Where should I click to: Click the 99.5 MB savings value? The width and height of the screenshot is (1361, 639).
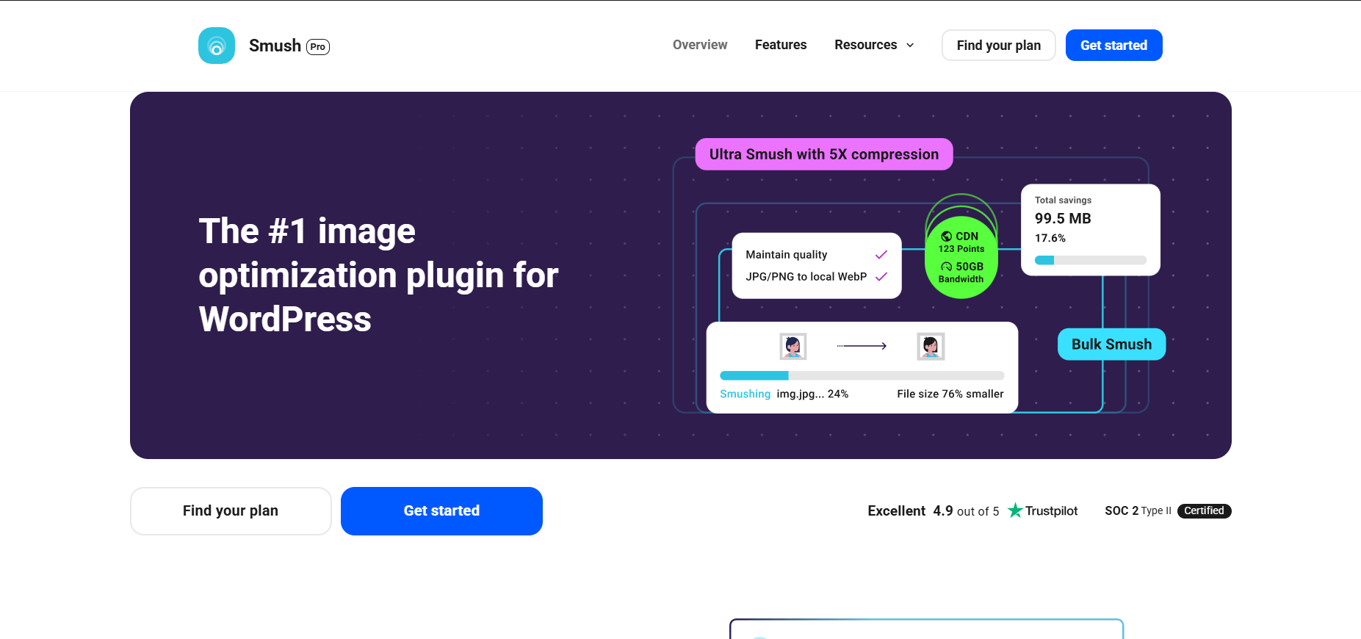click(1063, 218)
